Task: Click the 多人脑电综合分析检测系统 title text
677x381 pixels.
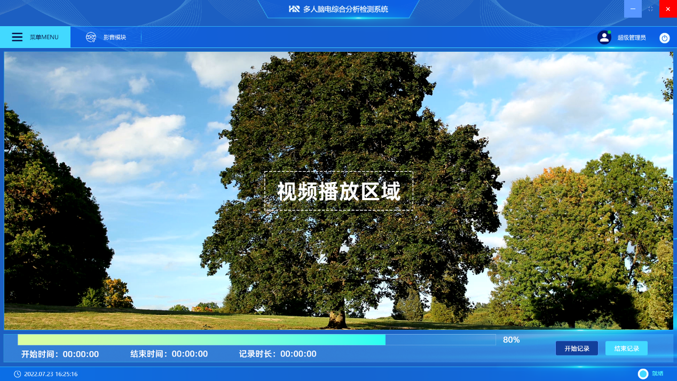Action: [345, 9]
